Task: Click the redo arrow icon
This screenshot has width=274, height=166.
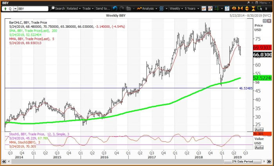Action: tap(121, 8)
